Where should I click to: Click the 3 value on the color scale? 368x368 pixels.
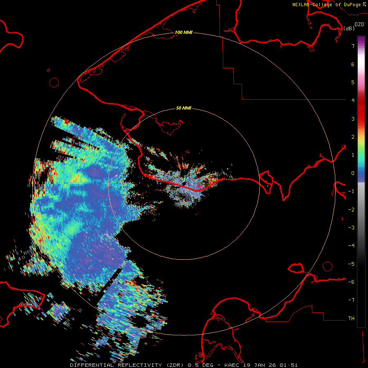pos(353,119)
